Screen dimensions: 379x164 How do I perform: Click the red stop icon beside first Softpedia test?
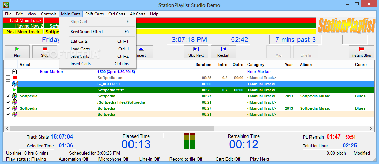(15, 78)
